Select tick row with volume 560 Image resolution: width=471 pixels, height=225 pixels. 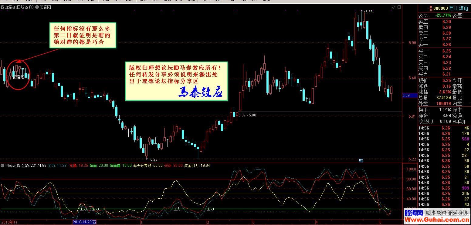pos(444,139)
